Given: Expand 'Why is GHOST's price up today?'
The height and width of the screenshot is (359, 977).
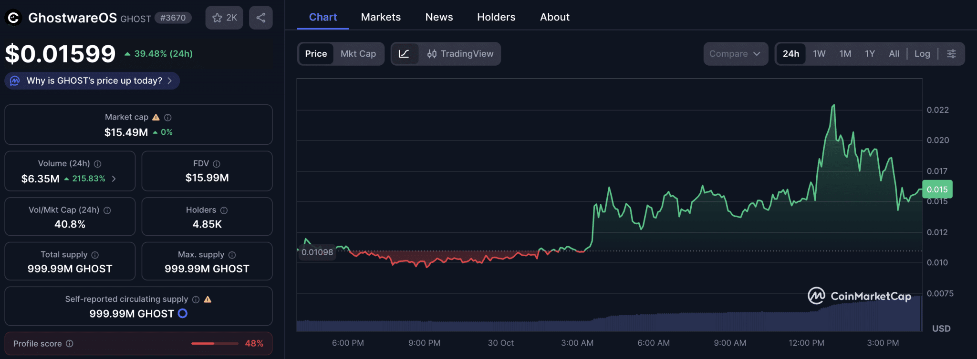Looking at the screenshot, I should pyautogui.click(x=92, y=80).
